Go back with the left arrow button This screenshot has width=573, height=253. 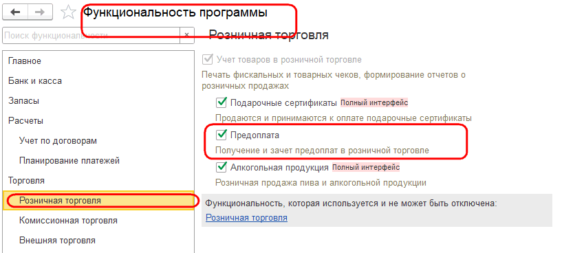[x=15, y=12]
